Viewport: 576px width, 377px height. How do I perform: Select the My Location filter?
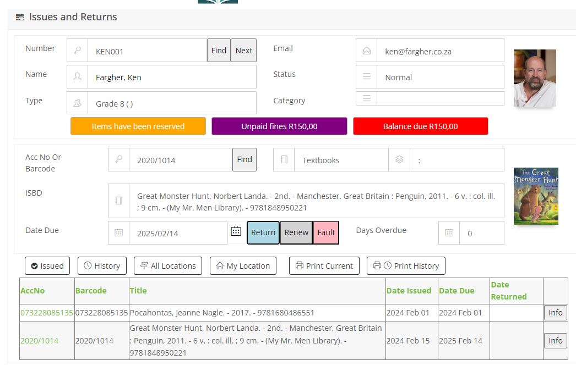click(243, 266)
